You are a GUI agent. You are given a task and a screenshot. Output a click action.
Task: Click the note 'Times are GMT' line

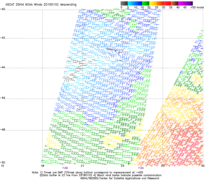[88, 173]
